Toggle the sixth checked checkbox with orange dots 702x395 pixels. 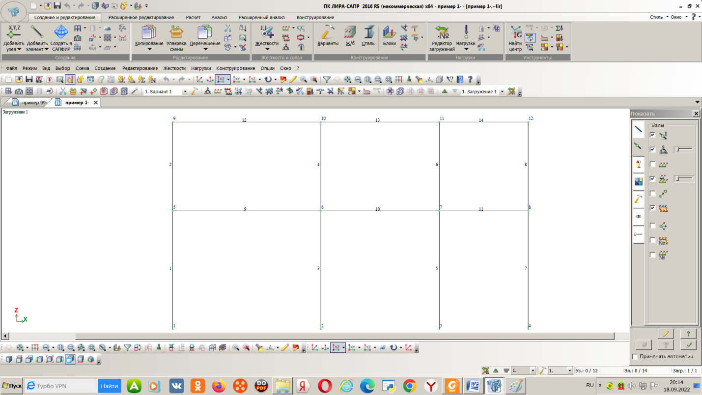pyautogui.click(x=652, y=208)
